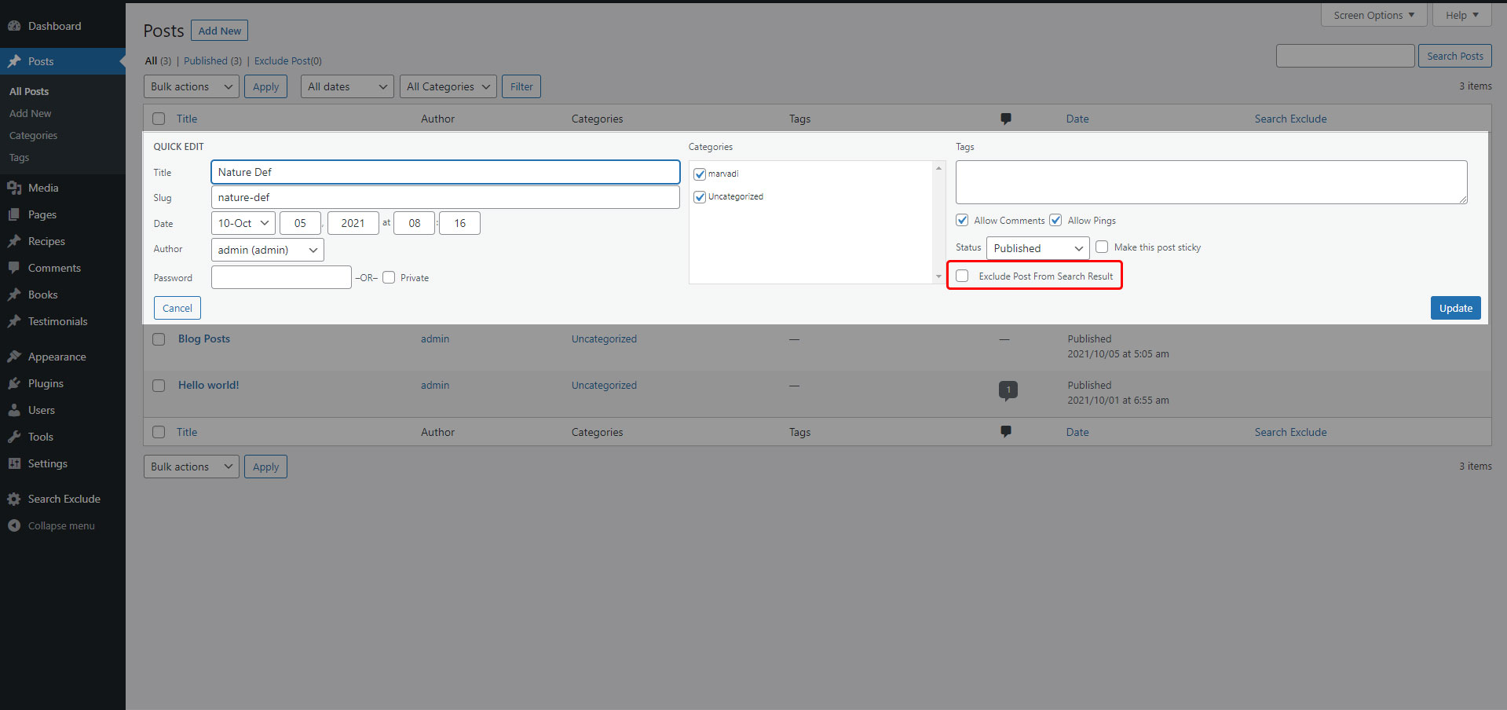The height and width of the screenshot is (710, 1507).
Task: Open the Pages icon in sidebar
Action: coord(14,214)
